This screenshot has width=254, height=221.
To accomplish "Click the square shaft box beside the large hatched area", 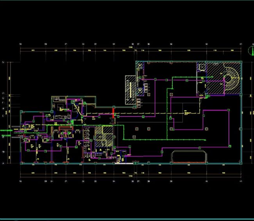I will point(201,67).
